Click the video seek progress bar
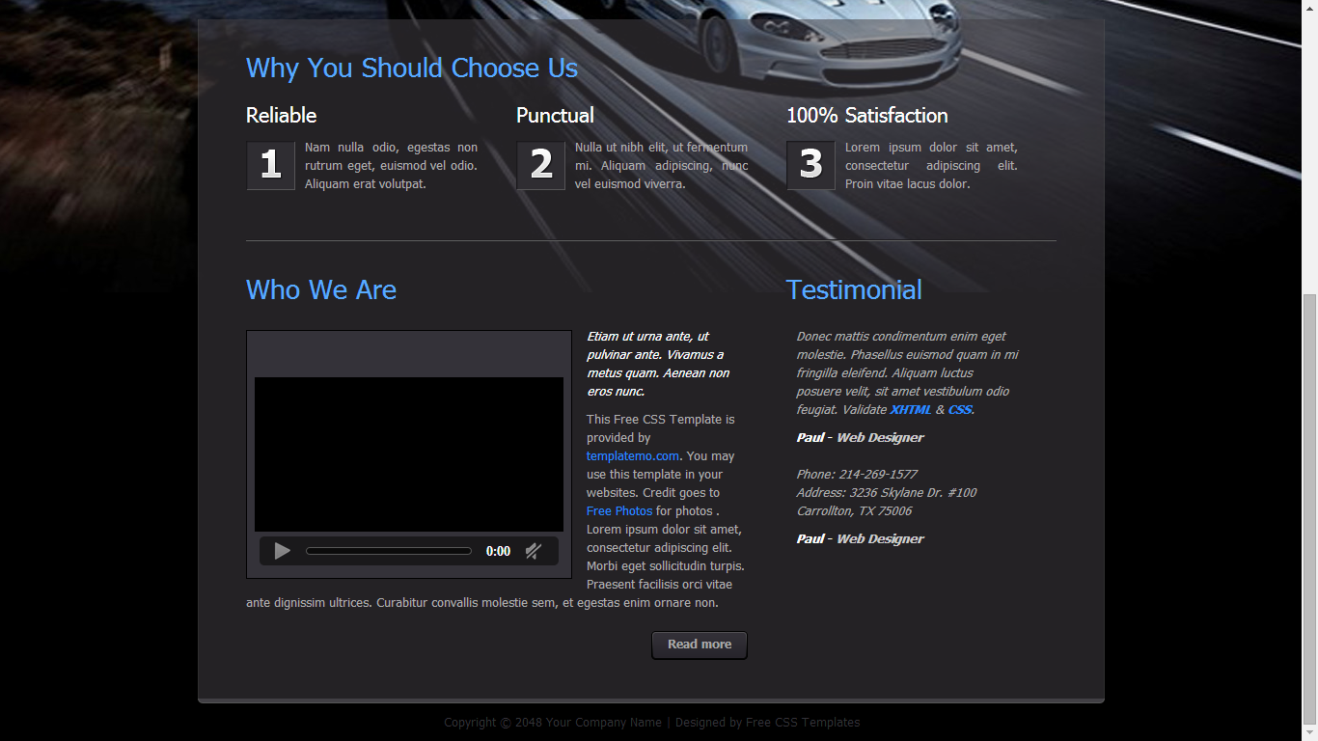1318x741 pixels. click(388, 551)
